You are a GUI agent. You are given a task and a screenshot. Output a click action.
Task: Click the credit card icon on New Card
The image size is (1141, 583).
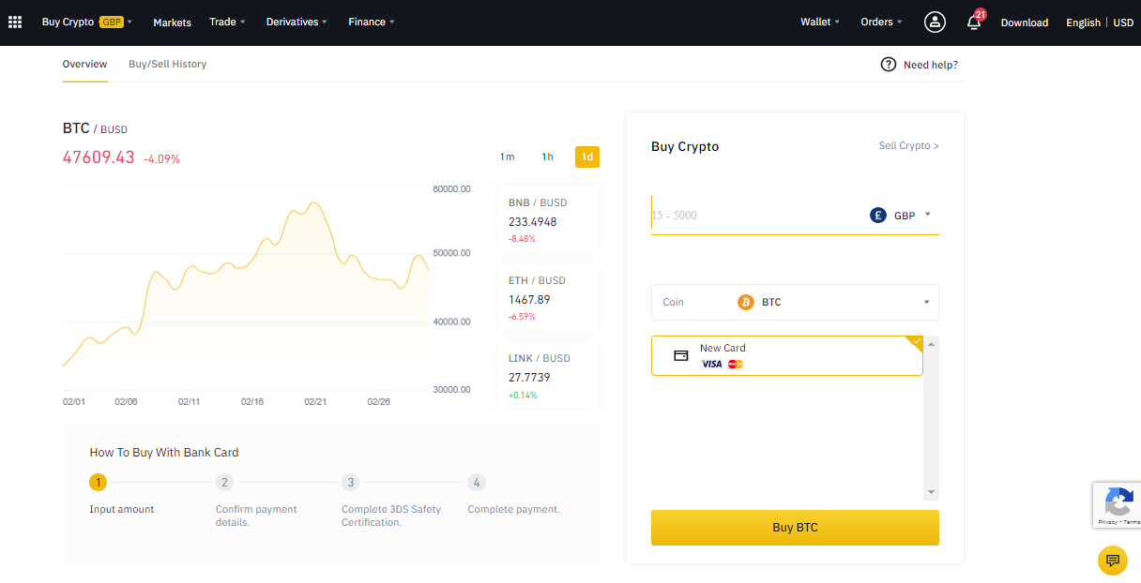coord(681,356)
